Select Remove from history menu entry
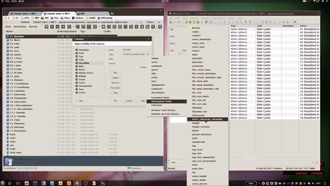The height and width of the screenshot is (186, 330). [163, 110]
